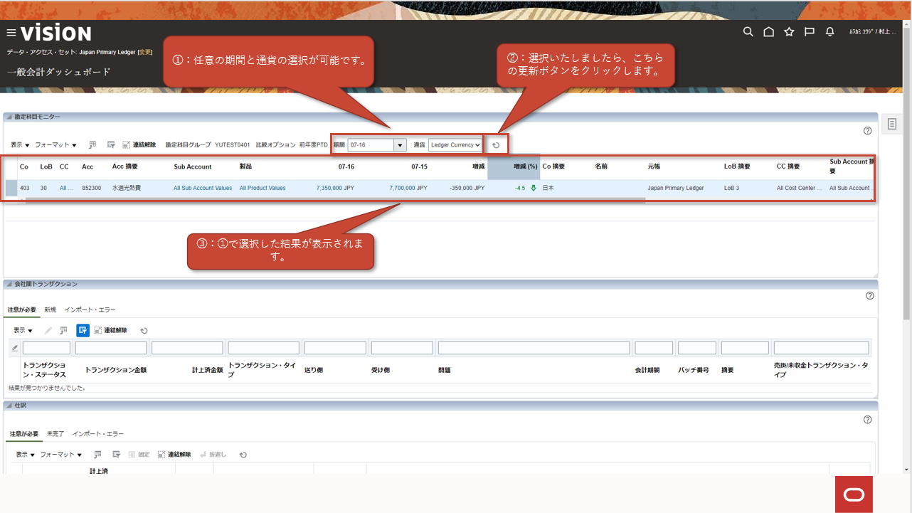Click help icon in 会社間トランザクション section
Viewport: 912px width, 513px height.
(869, 296)
